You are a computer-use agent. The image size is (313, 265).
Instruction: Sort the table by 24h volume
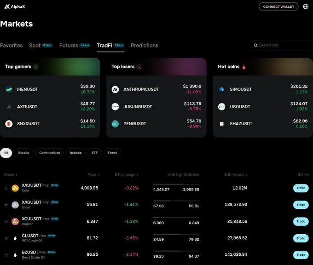click(x=236, y=175)
